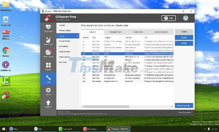Select the Zalo startup row
The width and height of the screenshot is (219, 132).
click(x=127, y=60)
